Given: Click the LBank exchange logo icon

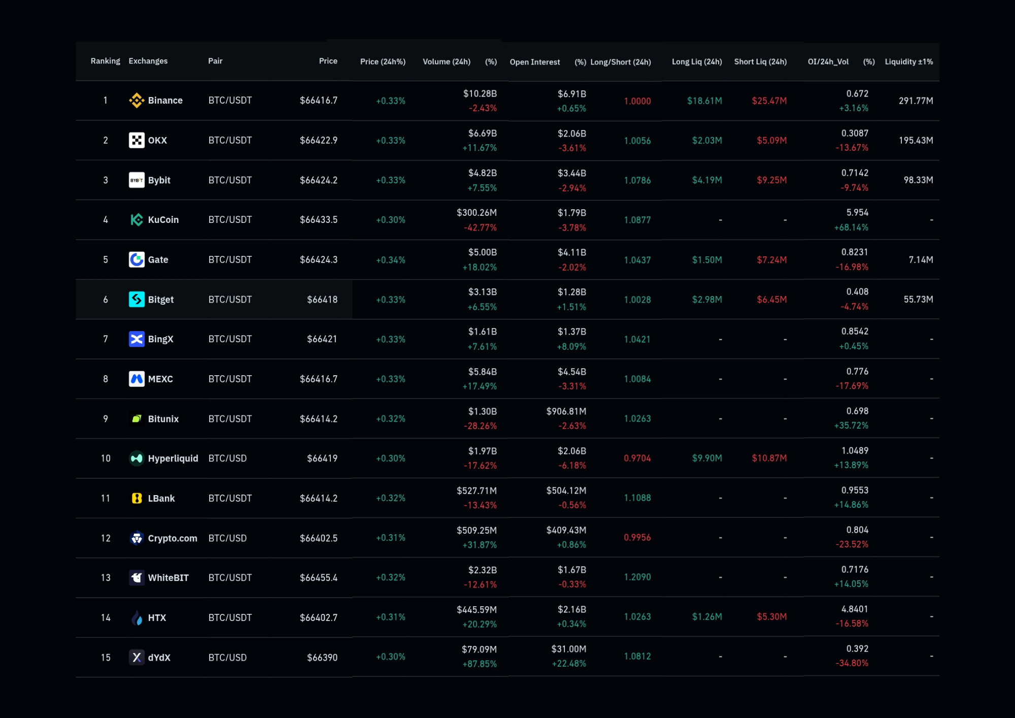Looking at the screenshot, I should point(137,498).
